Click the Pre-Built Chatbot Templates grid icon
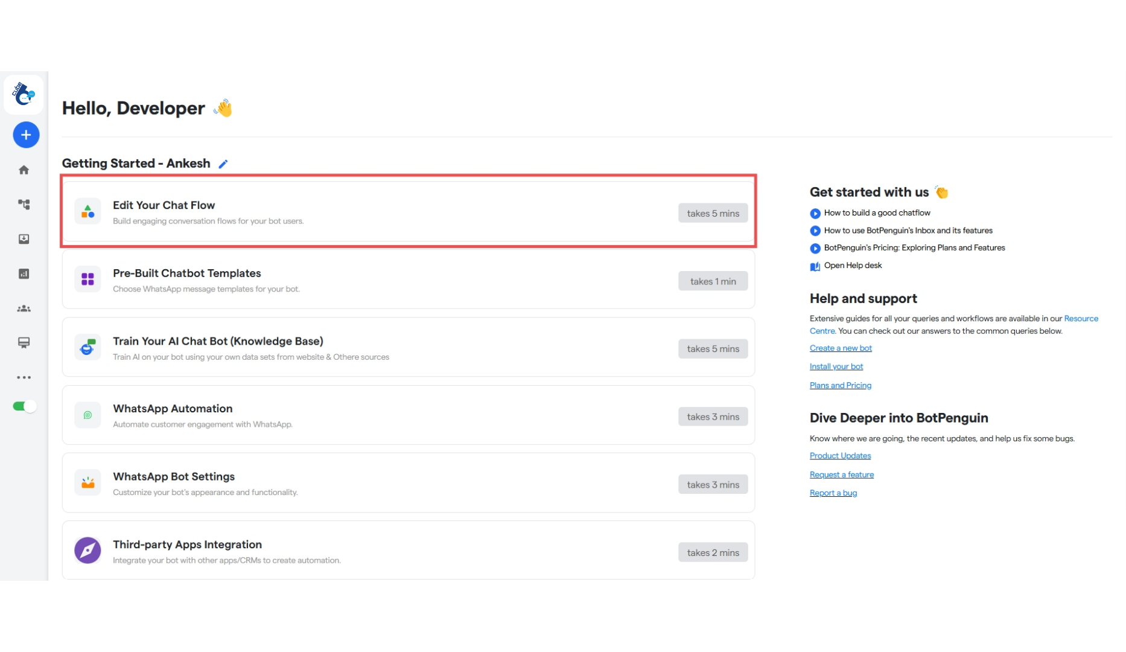1126x652 pixels. tap(87, 280)
